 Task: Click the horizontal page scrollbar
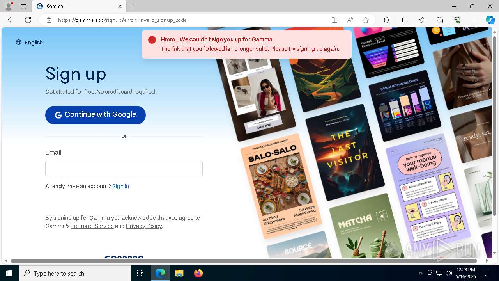click(x=244, y=261)
